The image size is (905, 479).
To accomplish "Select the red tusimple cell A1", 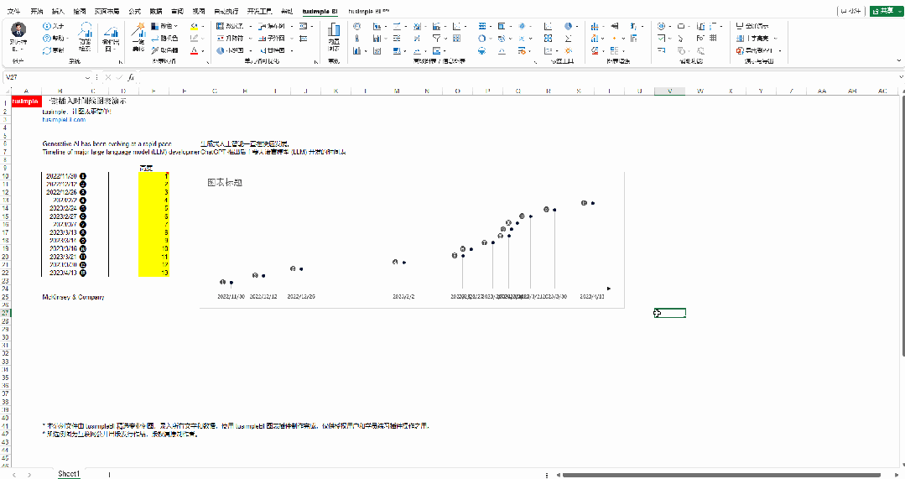I will [x=26, y=101].
